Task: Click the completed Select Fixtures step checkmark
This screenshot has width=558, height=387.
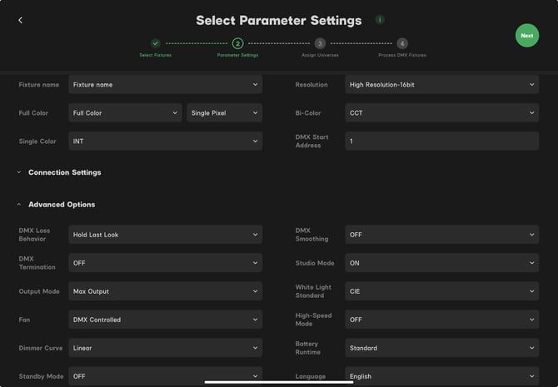Action: pos(156,43)
